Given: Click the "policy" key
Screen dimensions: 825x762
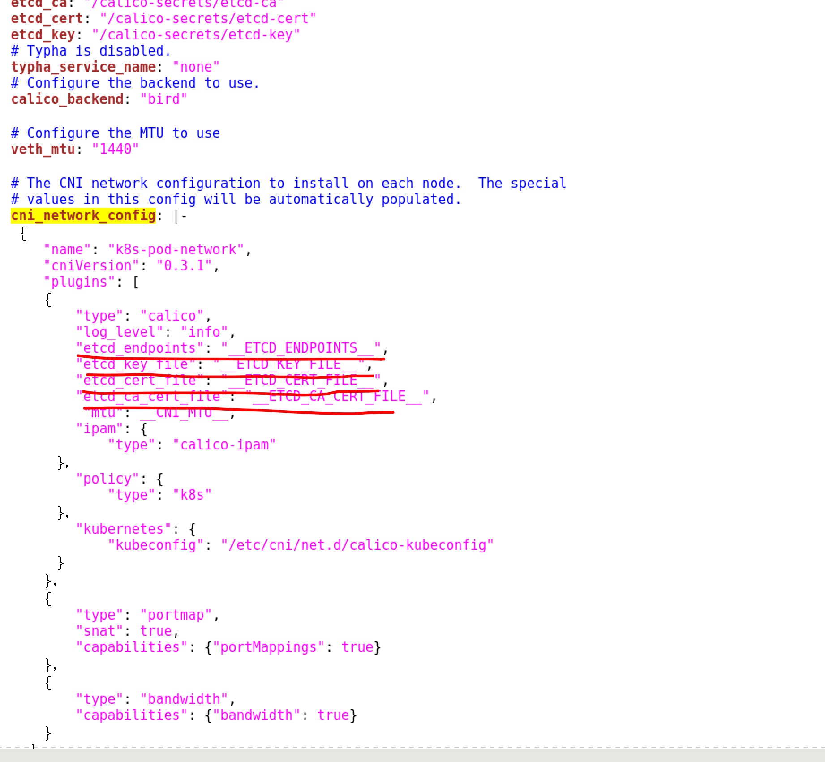Looking at the screenshot, I should (107, 479).
